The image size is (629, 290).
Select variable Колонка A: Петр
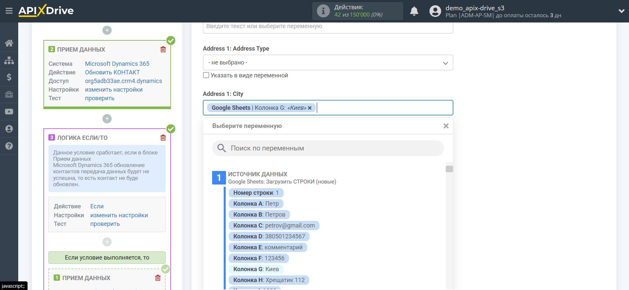point(256,204)
